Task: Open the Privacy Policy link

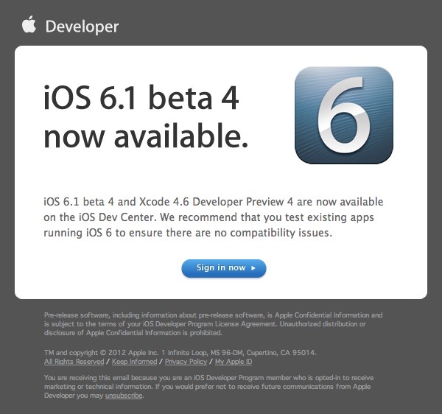Action: pyautogui.click(x=186, y=362)
